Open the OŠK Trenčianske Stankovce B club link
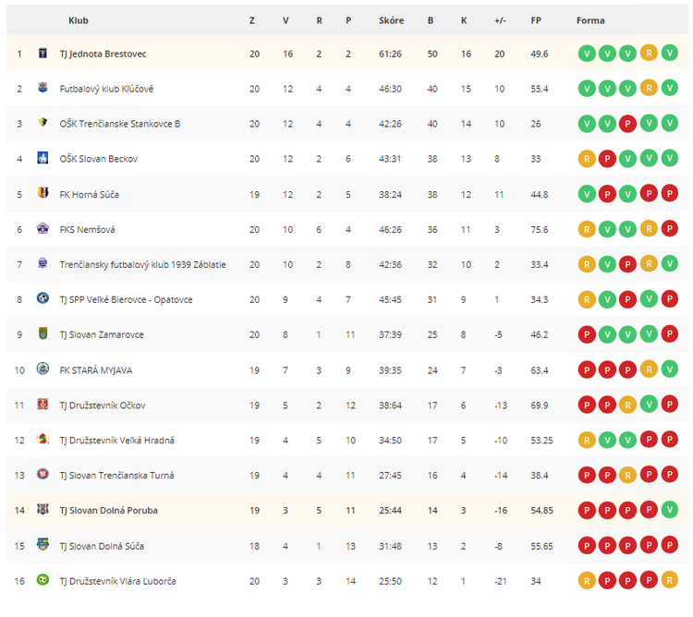 coord(120,124)
